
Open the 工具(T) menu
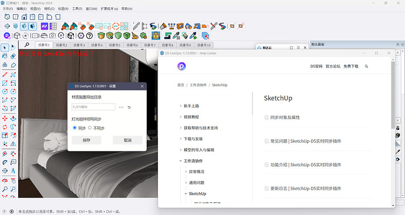click(x=77, y=9)
